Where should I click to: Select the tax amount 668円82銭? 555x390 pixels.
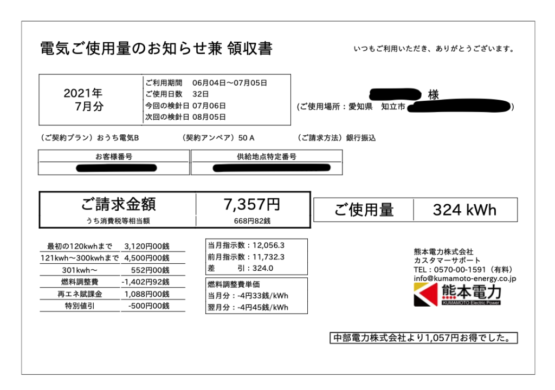(252, 221)
